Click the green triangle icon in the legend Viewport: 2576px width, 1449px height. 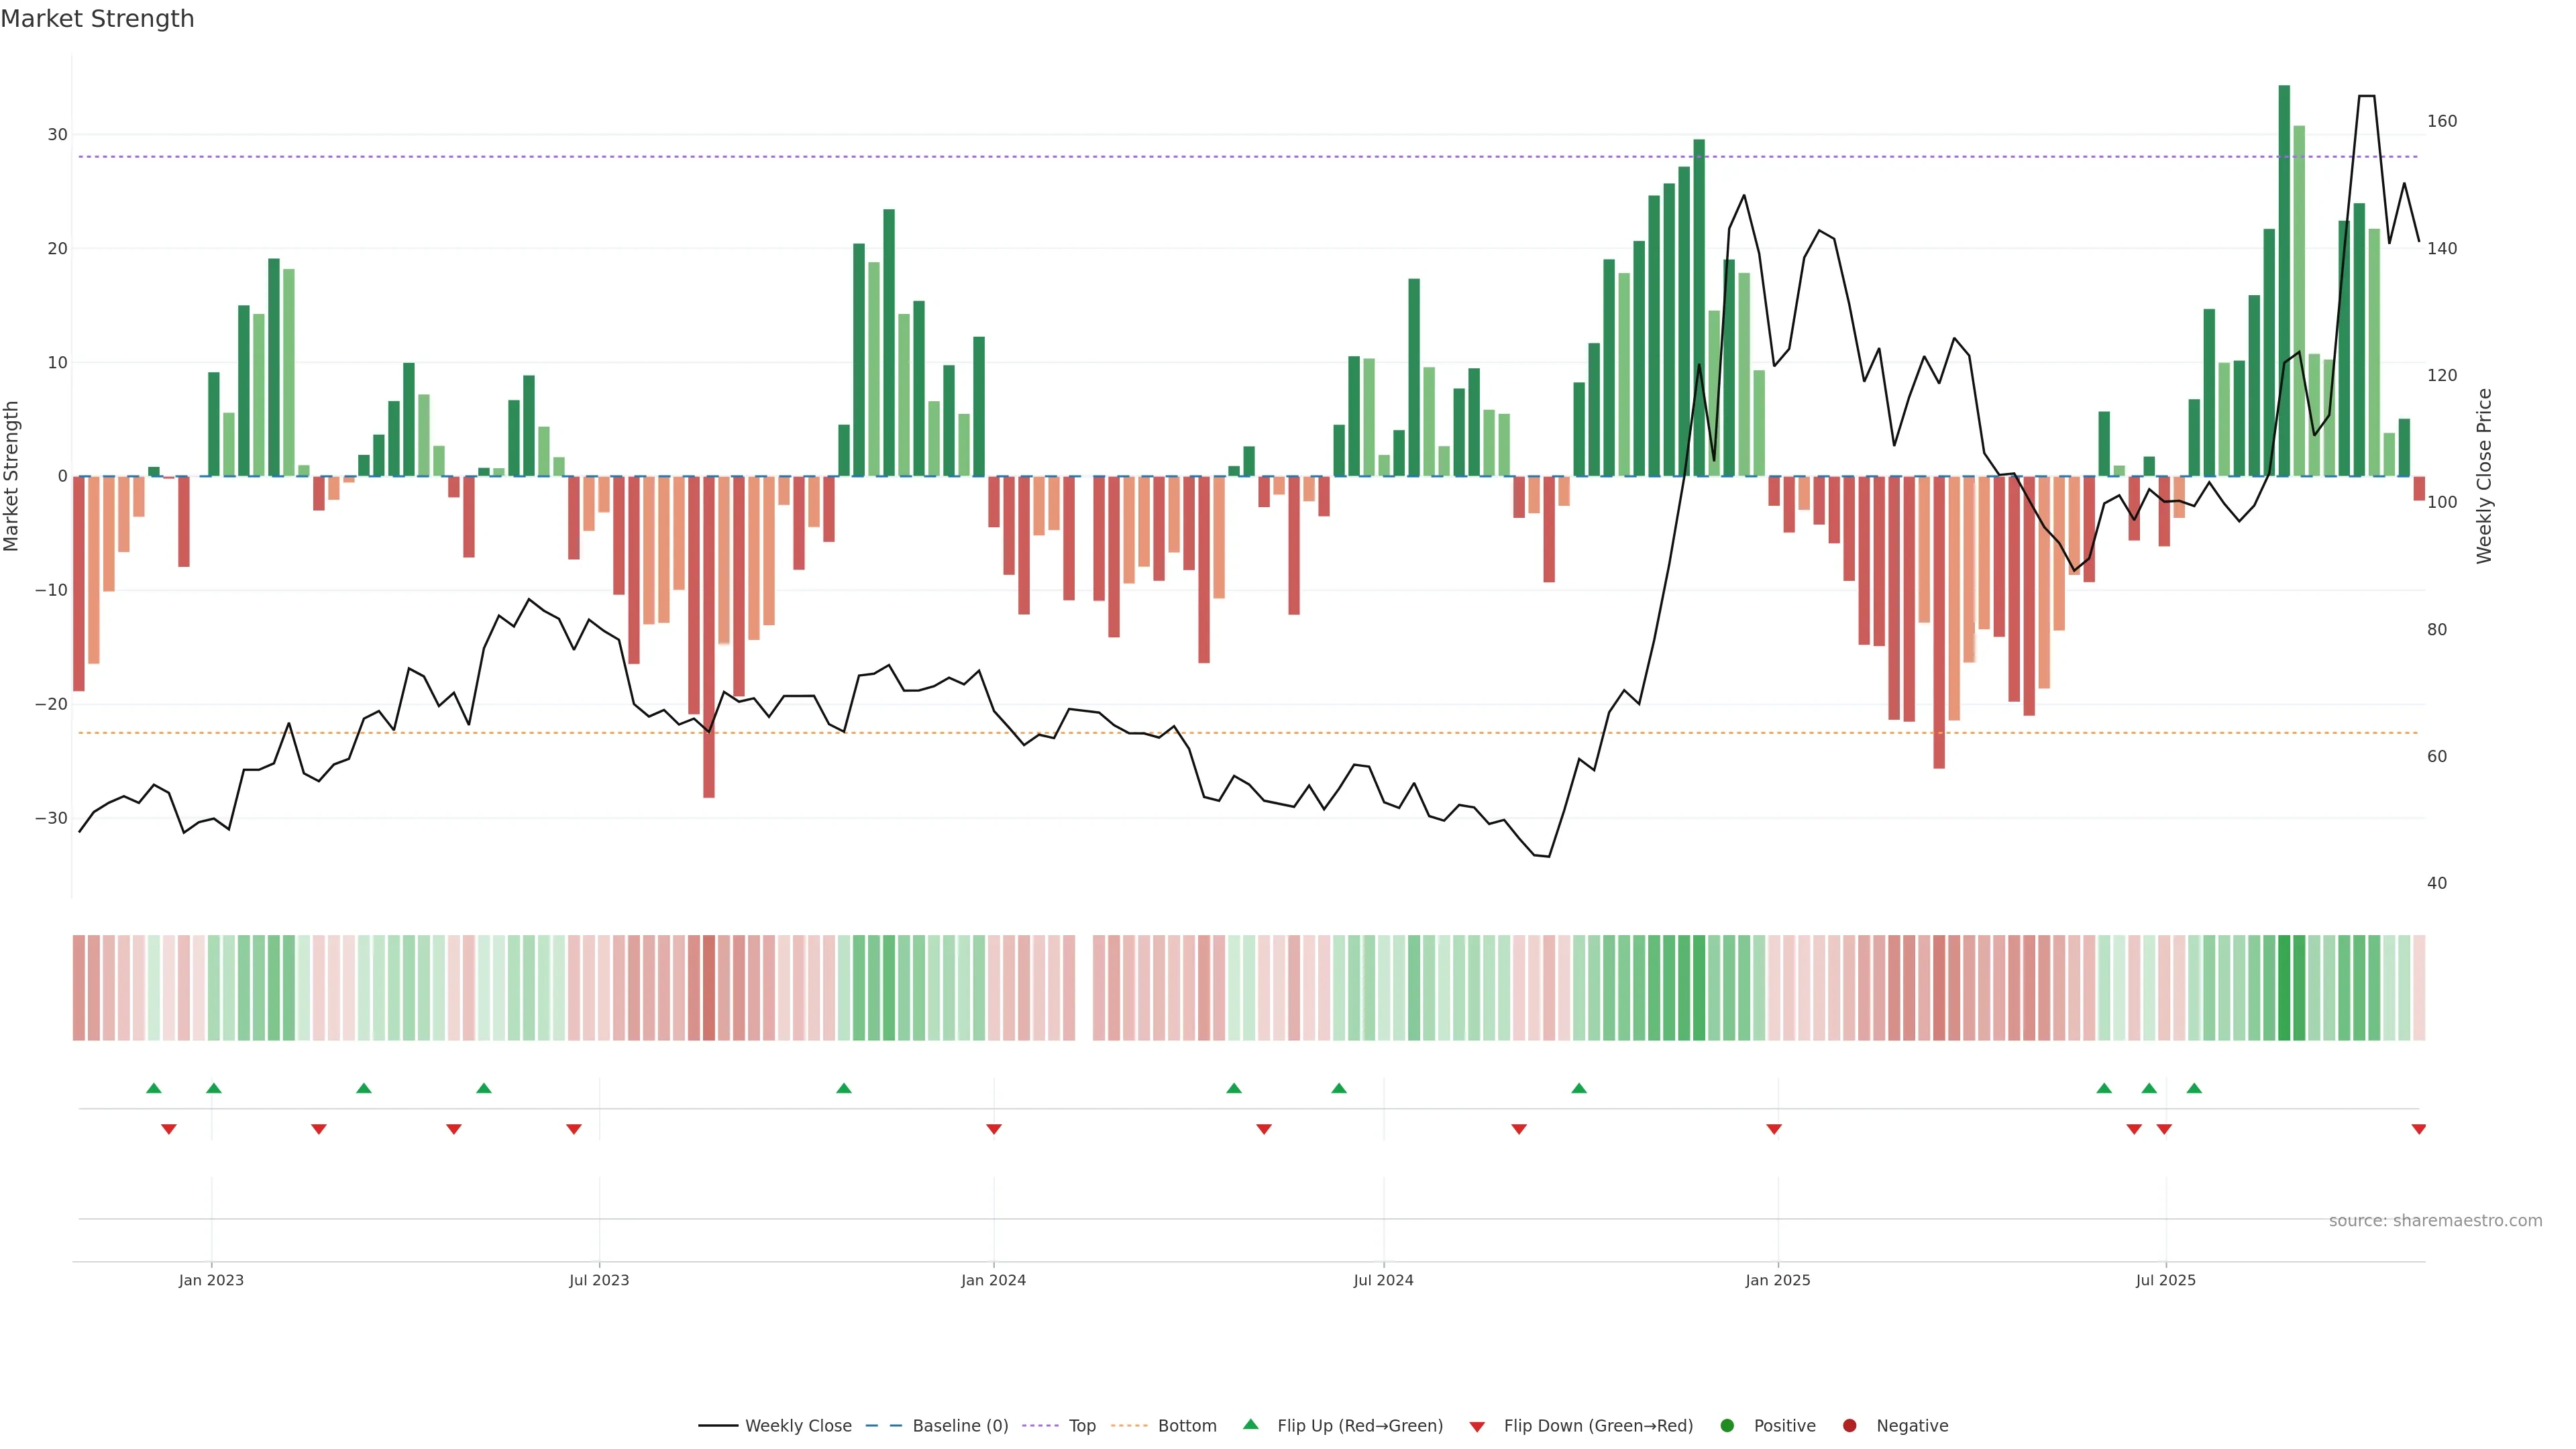[1250, 1424]
